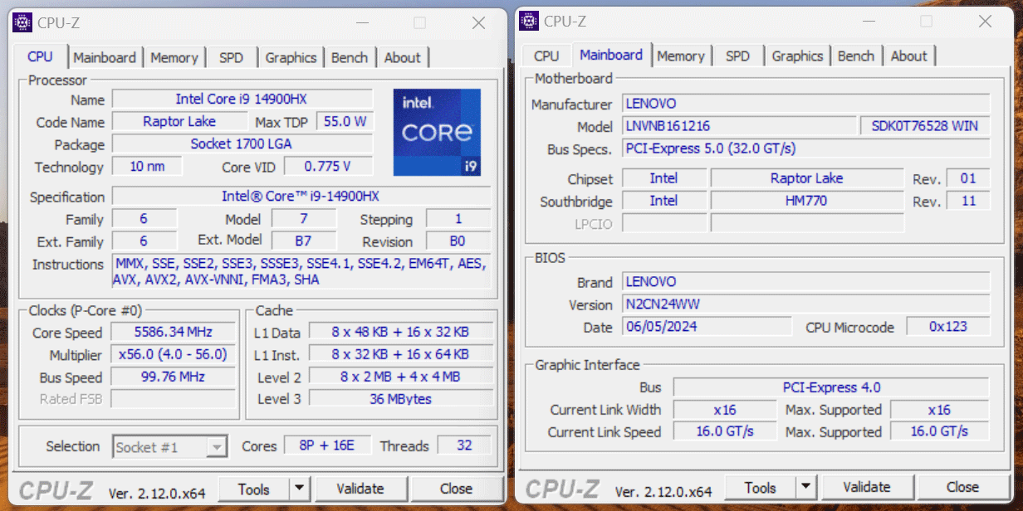1023x511 pixels.
Task: Click Level 3 value 36 MBytes
Action: (400, 399)
